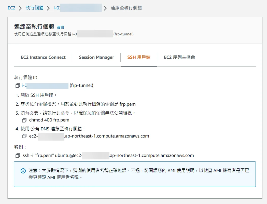The image size is (267, 204).
Task: Click the chmod 400 frp.pem text
Action: click(x=49, y=120)
